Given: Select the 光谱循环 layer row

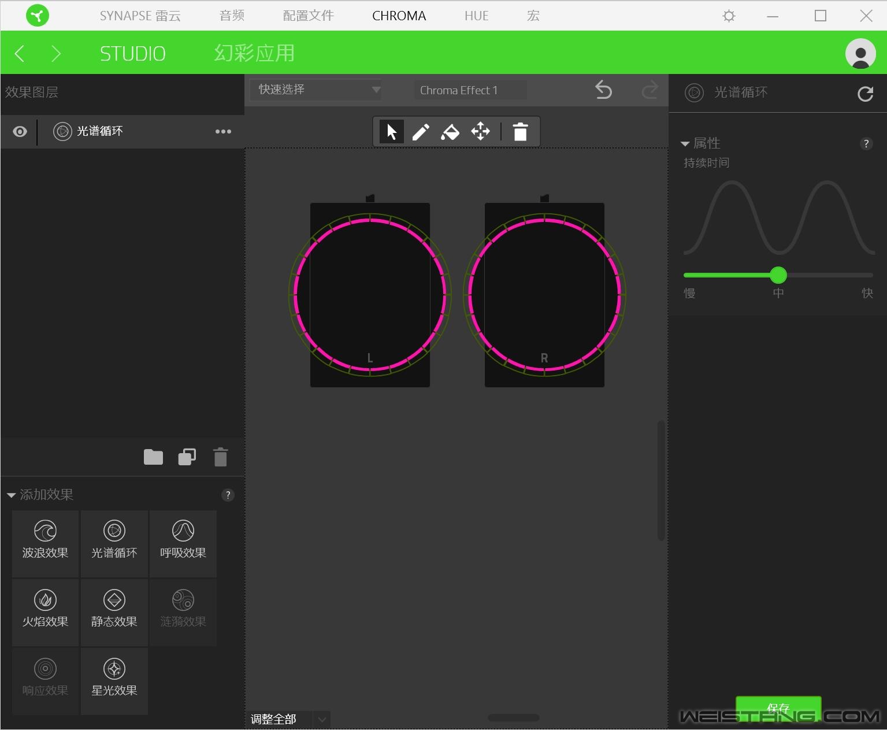Looking at the screenshot, I should coord(123,132).
